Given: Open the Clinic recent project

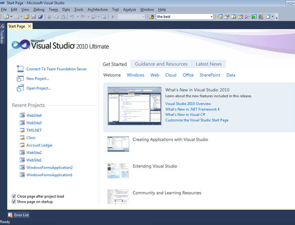Looking at the screenshot, I should (x=31, y=138).
